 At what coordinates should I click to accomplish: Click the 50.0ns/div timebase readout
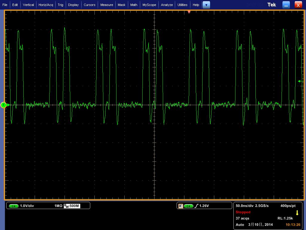244,206
